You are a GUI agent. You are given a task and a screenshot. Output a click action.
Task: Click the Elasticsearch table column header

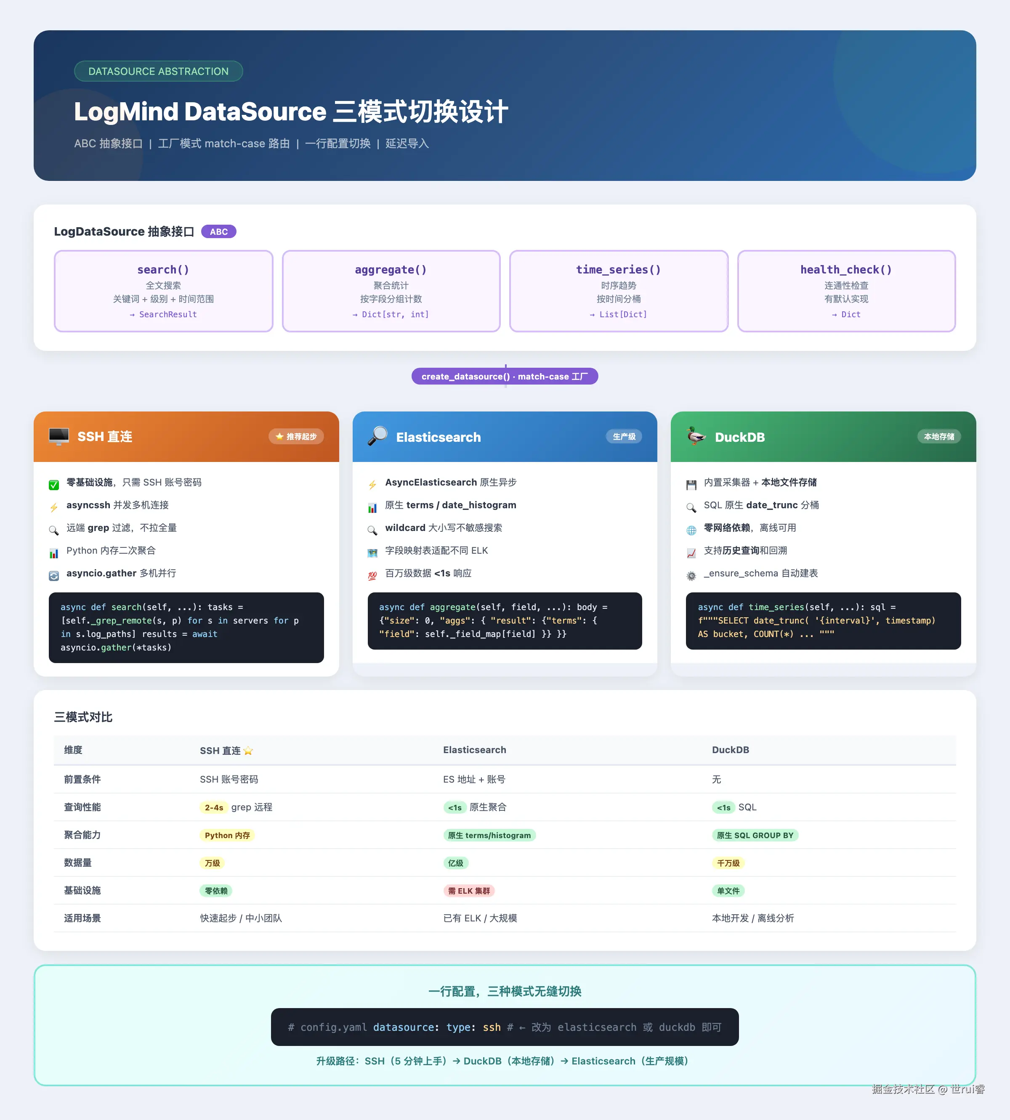click(474, 750)
